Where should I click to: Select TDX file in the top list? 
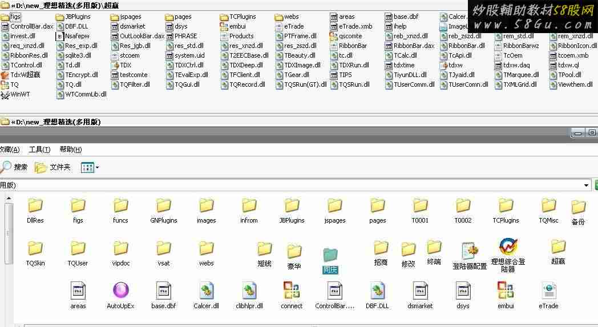(122, 65)
